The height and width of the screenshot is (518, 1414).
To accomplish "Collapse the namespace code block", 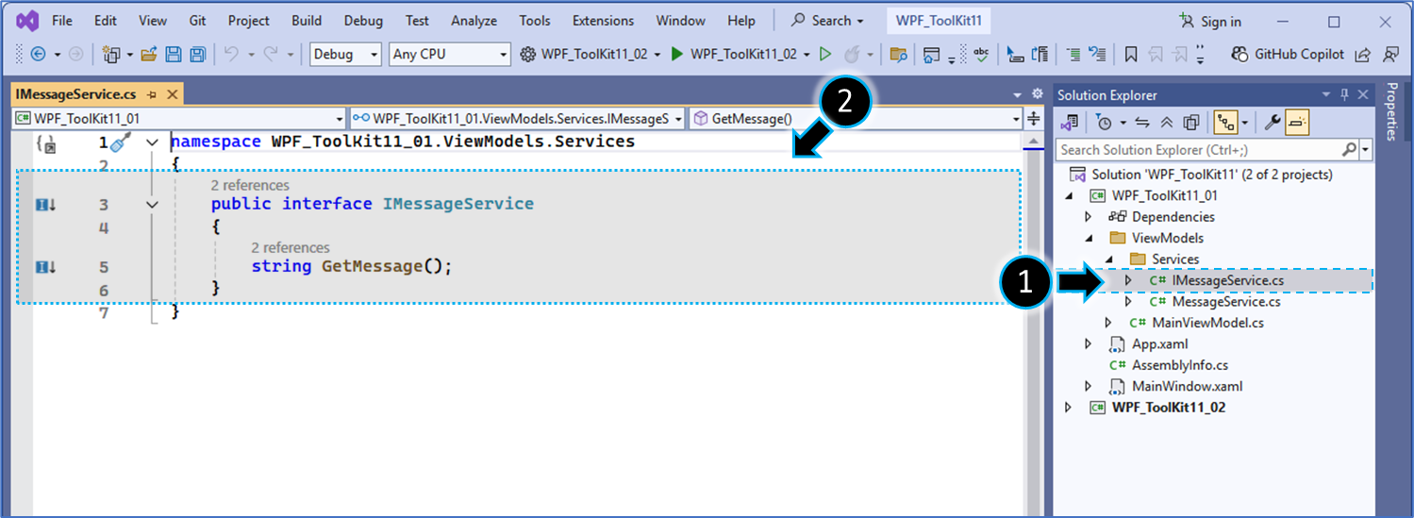I will tap(152, 142).
